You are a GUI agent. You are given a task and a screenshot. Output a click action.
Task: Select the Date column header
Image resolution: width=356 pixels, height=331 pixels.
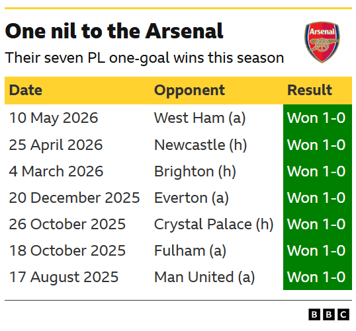(26, 91)
